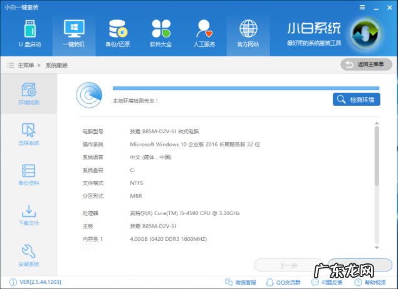Screen dimensions: 398x289
Task: Click the scrollbar up arrow
Action: pyautogui.click(x=377, y=123)
